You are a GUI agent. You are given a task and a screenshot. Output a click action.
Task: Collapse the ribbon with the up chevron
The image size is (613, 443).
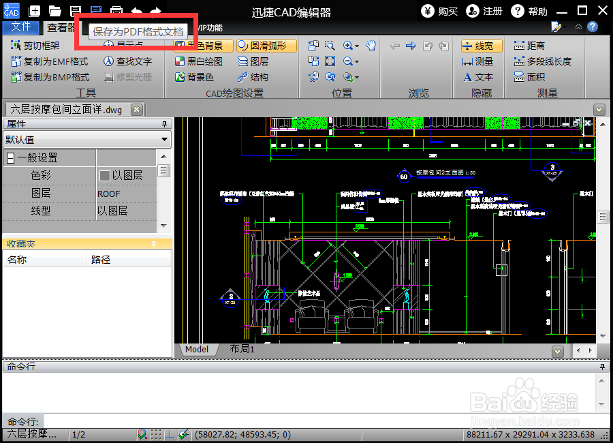click(578, 27)
